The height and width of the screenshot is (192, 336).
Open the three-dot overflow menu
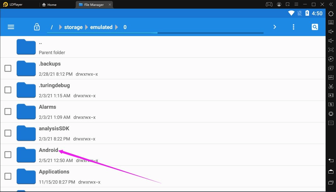[x=294, y=27]
